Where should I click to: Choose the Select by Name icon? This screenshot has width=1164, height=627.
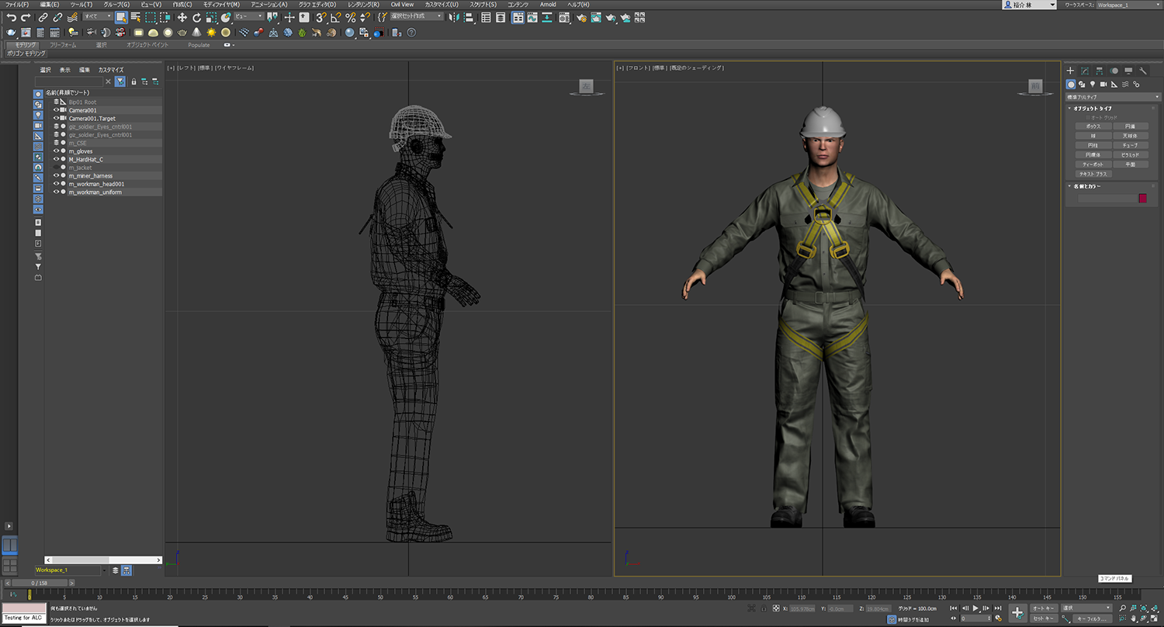(136, 17)
